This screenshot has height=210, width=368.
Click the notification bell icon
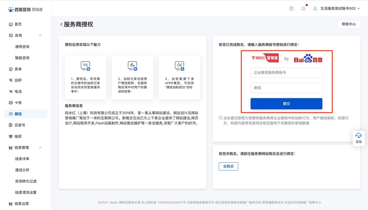(303, 8)
